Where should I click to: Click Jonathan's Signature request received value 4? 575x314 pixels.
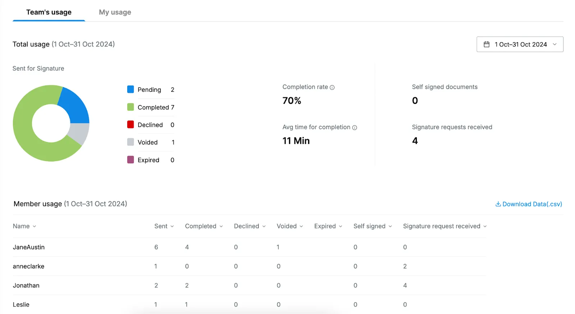coord(405,285)
